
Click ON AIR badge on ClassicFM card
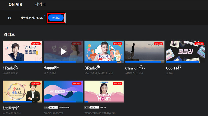[158, 44]
